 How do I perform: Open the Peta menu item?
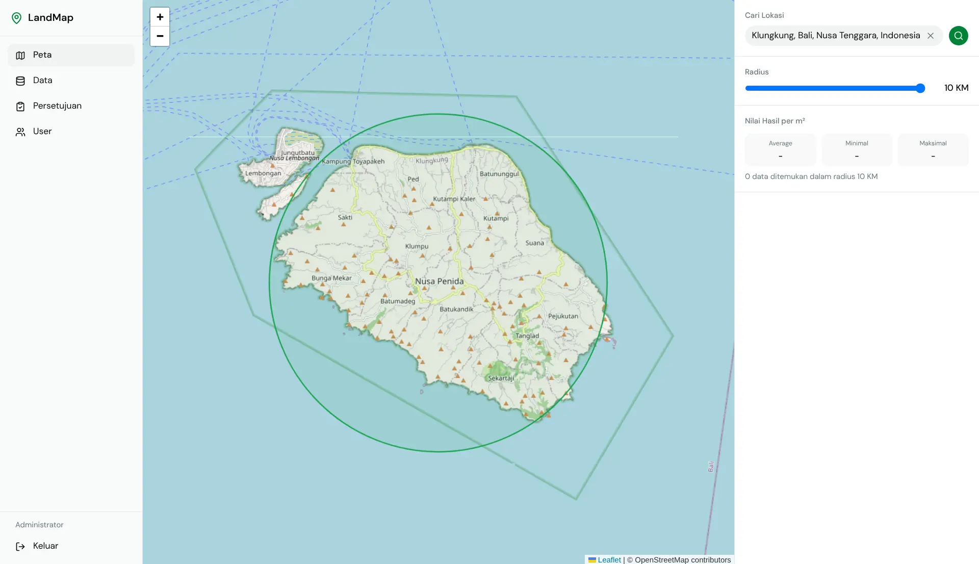(71, 55)
